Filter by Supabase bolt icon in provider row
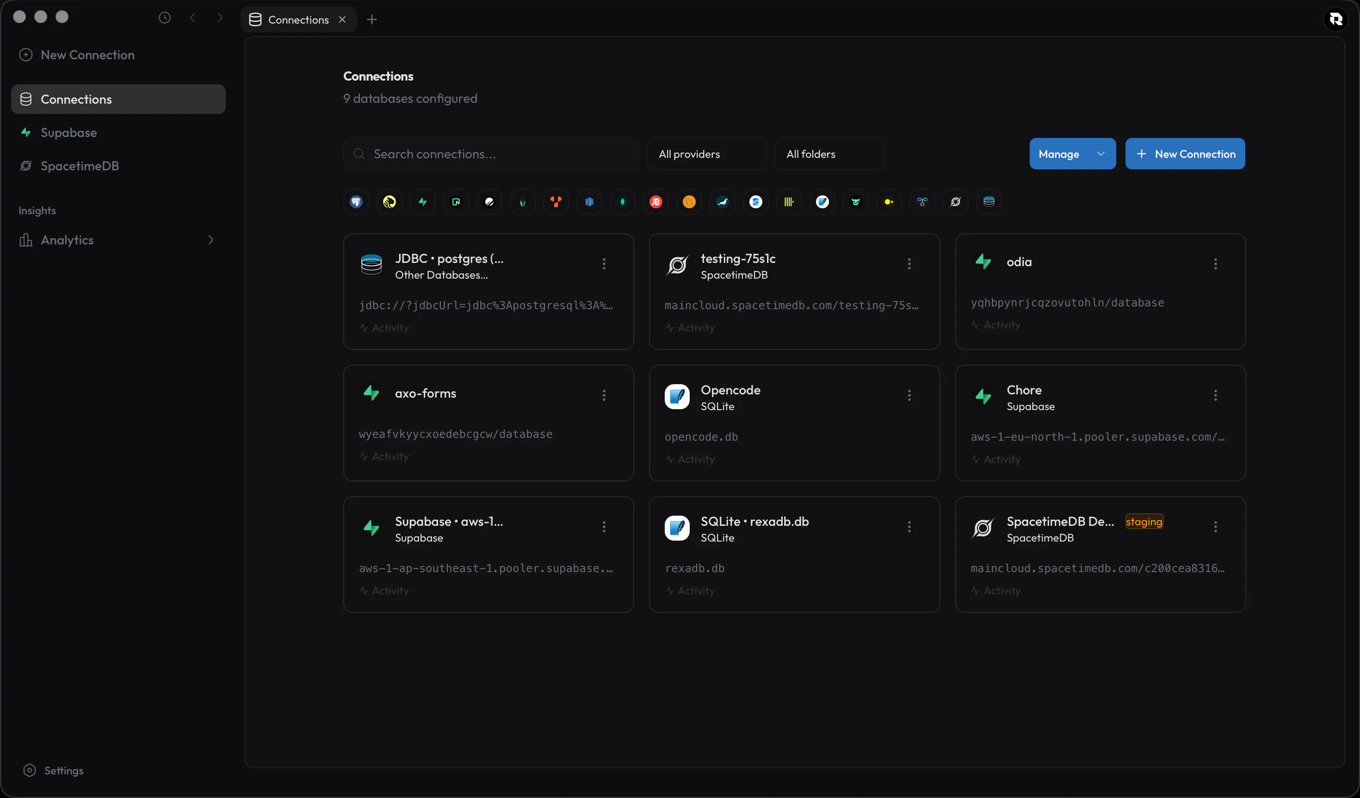1360x798 pixels. click(423, 202)
